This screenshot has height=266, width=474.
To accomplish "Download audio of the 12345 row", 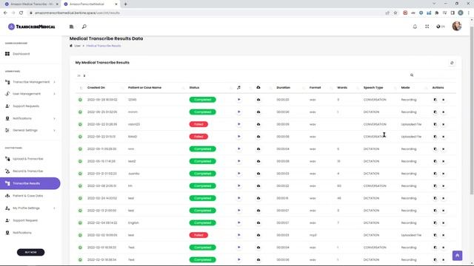I will click(258, 100).
